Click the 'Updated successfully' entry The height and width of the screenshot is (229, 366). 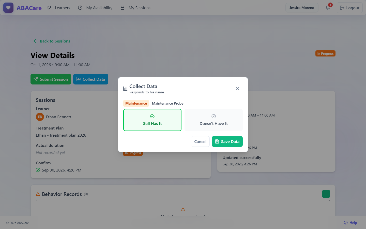point(242,158)
